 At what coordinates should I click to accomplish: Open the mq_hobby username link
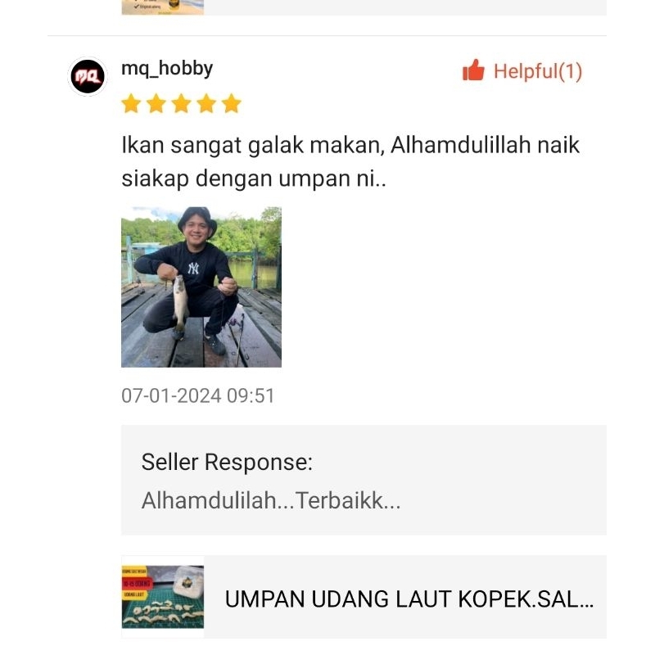(167, 69)
